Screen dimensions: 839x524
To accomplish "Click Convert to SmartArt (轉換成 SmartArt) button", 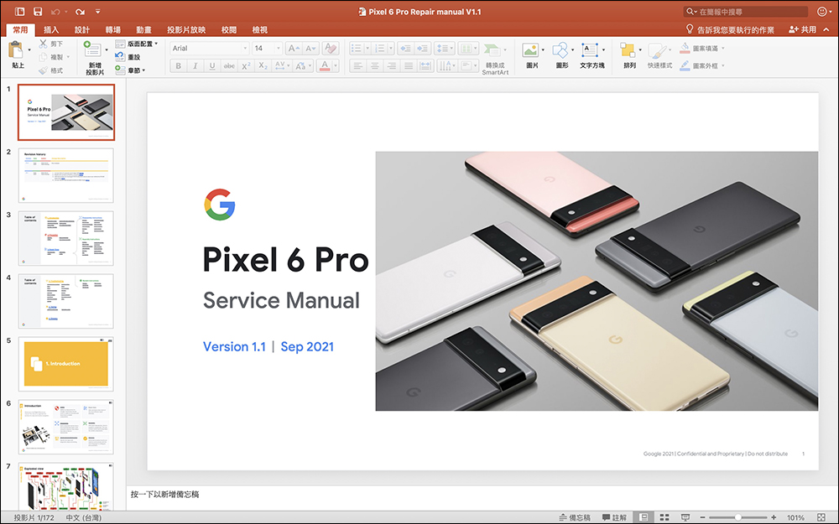I will pos(495,59).
